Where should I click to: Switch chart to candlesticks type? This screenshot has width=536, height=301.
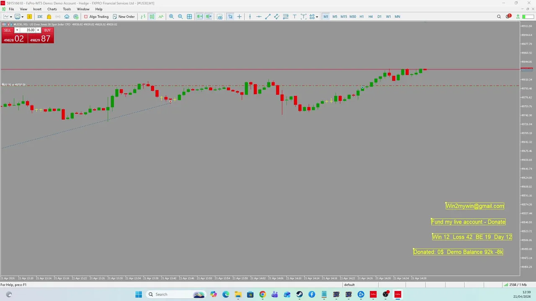pos(152,17)
